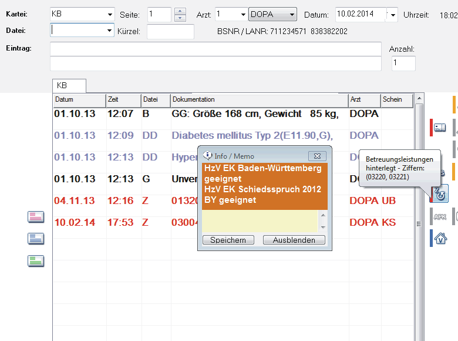Click the Ausblenden button

tap(294, 240)
